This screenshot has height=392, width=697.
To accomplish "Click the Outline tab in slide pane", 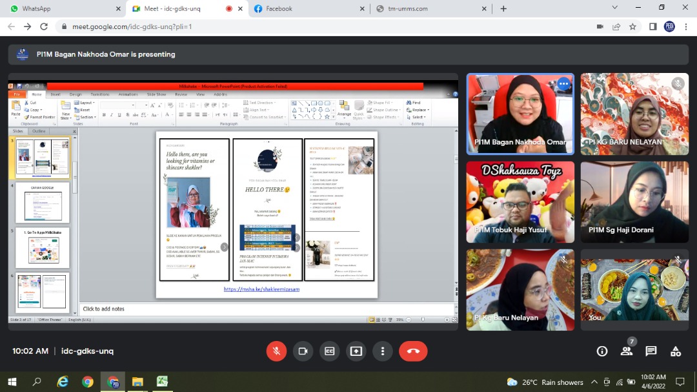I will pyautogui.click(x=39, y=131).
